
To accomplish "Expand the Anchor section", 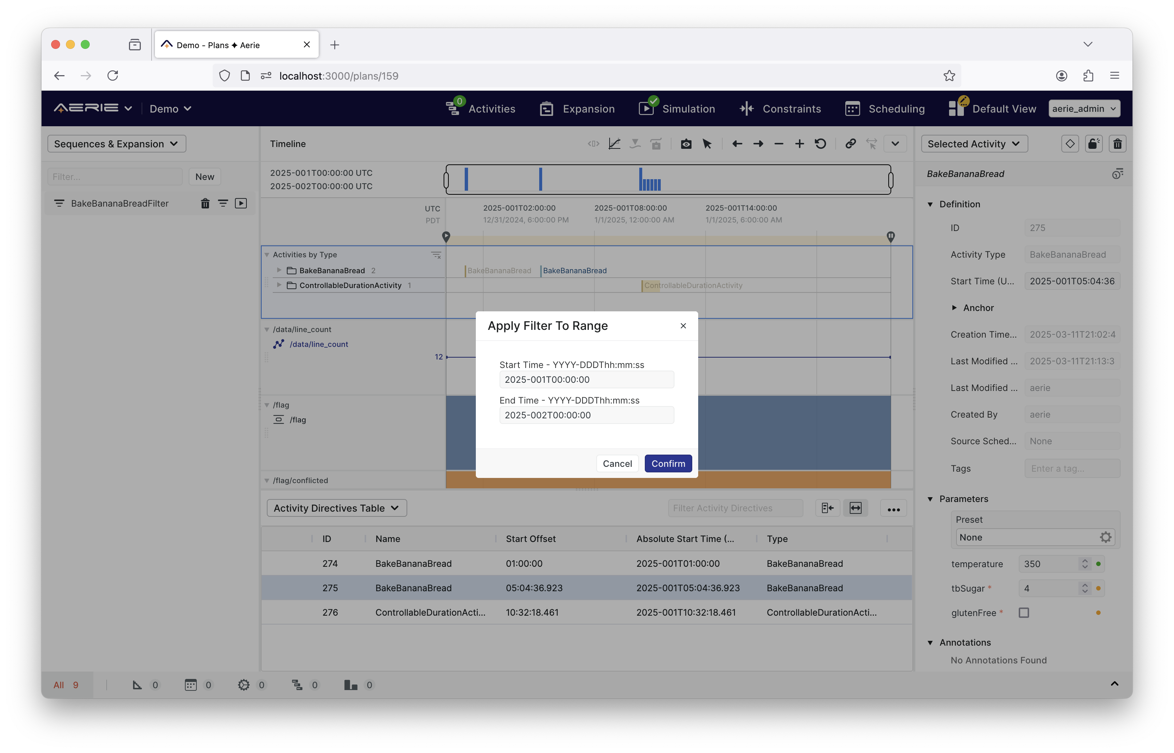I will (954, 308).
